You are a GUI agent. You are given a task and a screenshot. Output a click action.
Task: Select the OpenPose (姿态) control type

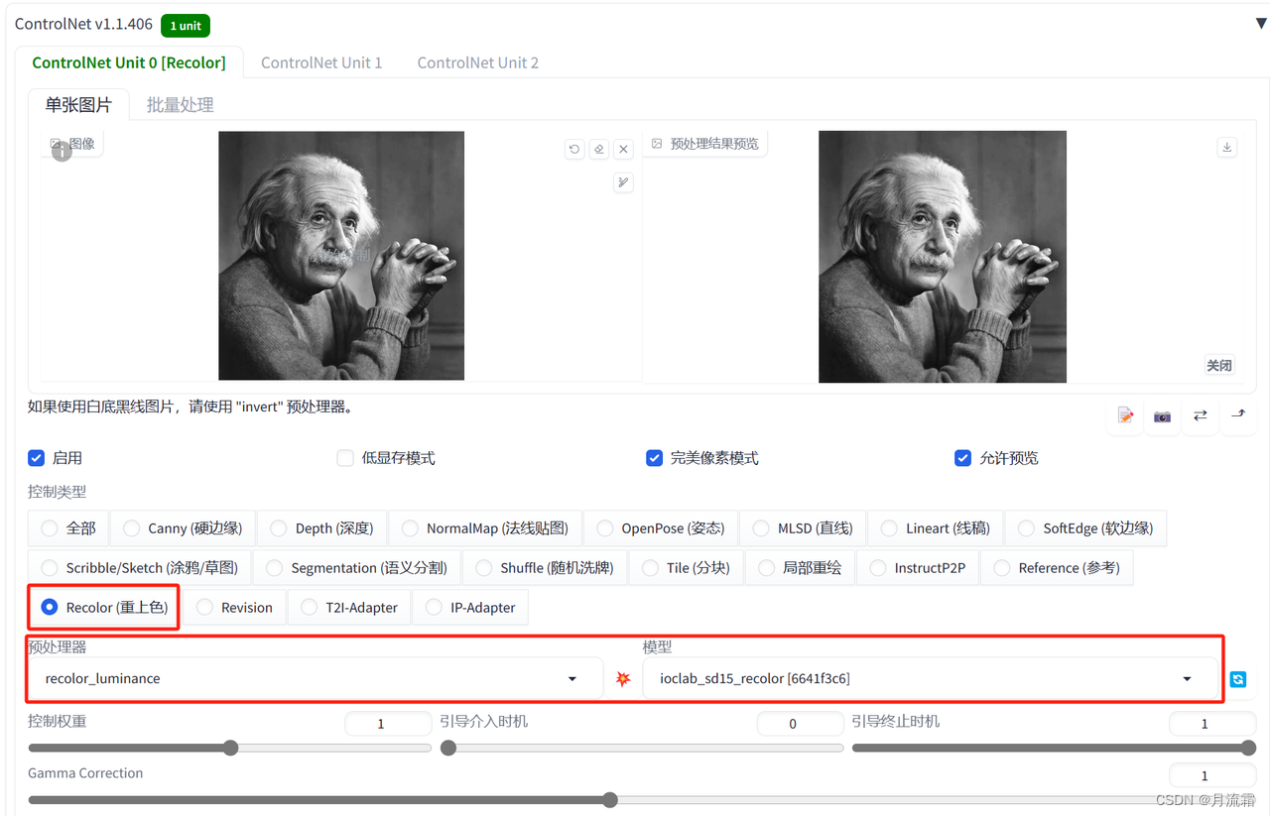pos(660,528)
